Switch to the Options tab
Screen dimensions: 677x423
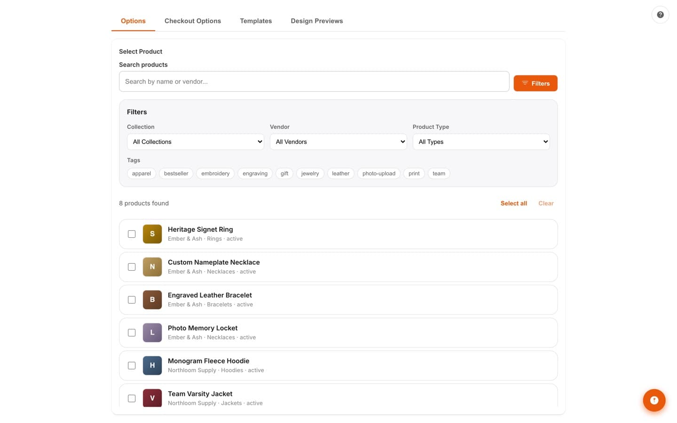[133, 21]
